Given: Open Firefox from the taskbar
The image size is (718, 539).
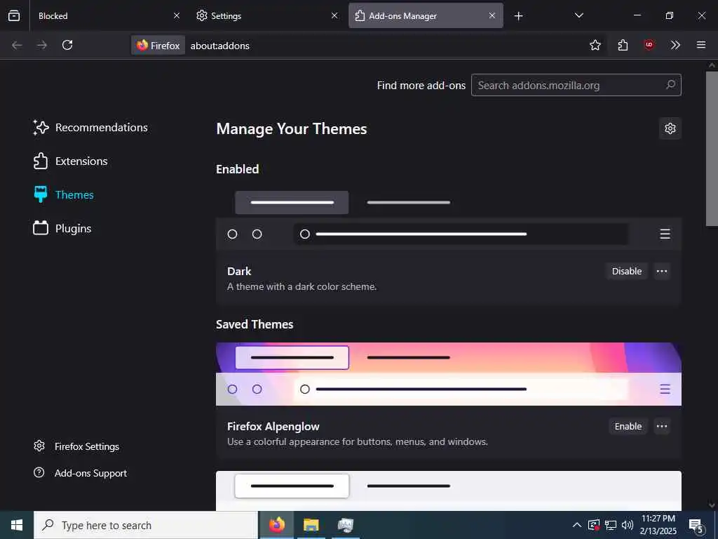Looking at the screenshot, I should (x=276, y=525).
